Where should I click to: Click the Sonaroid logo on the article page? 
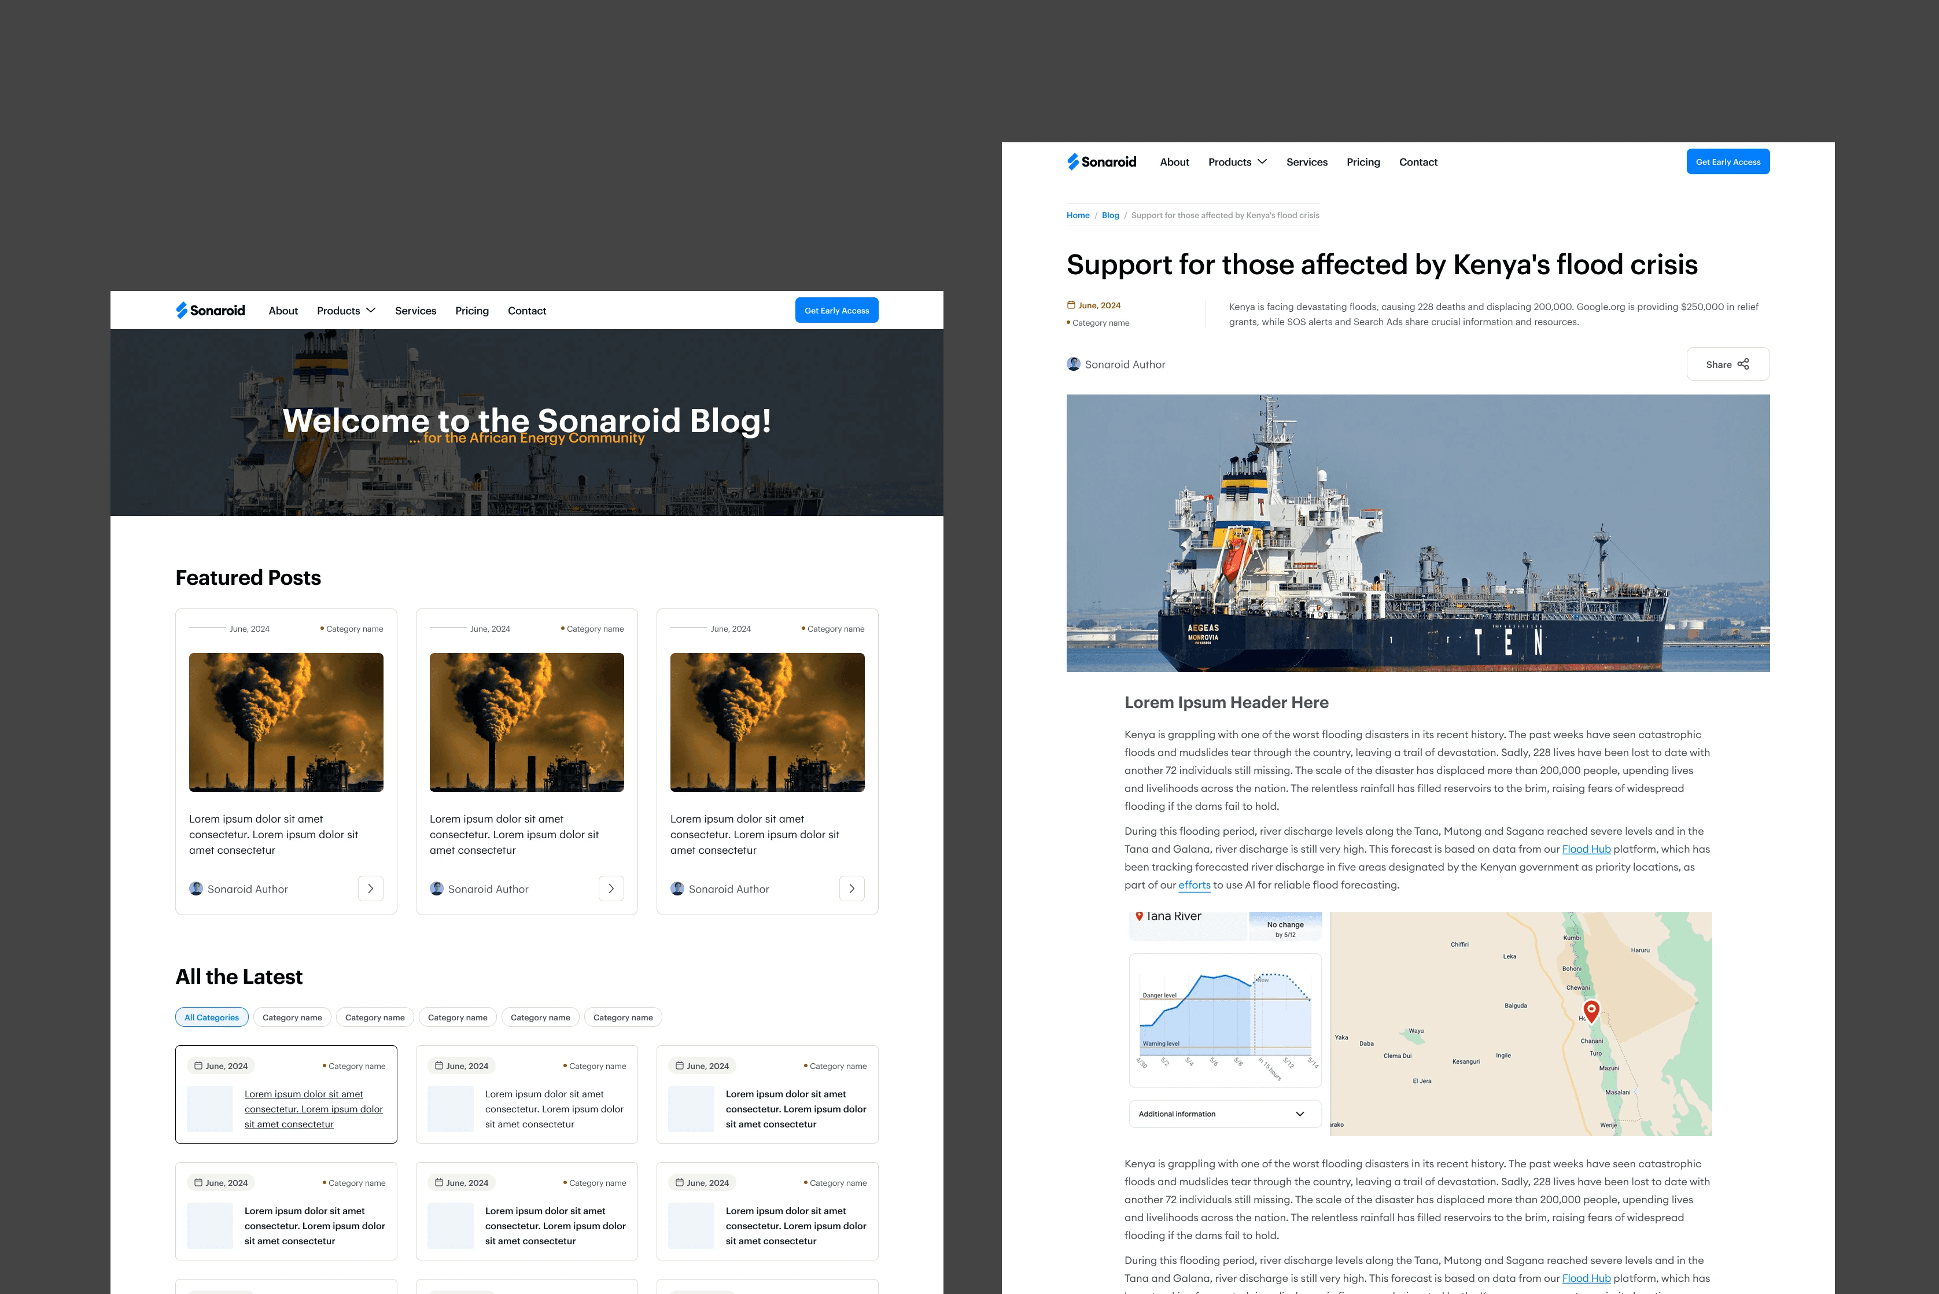point(1101,162)
